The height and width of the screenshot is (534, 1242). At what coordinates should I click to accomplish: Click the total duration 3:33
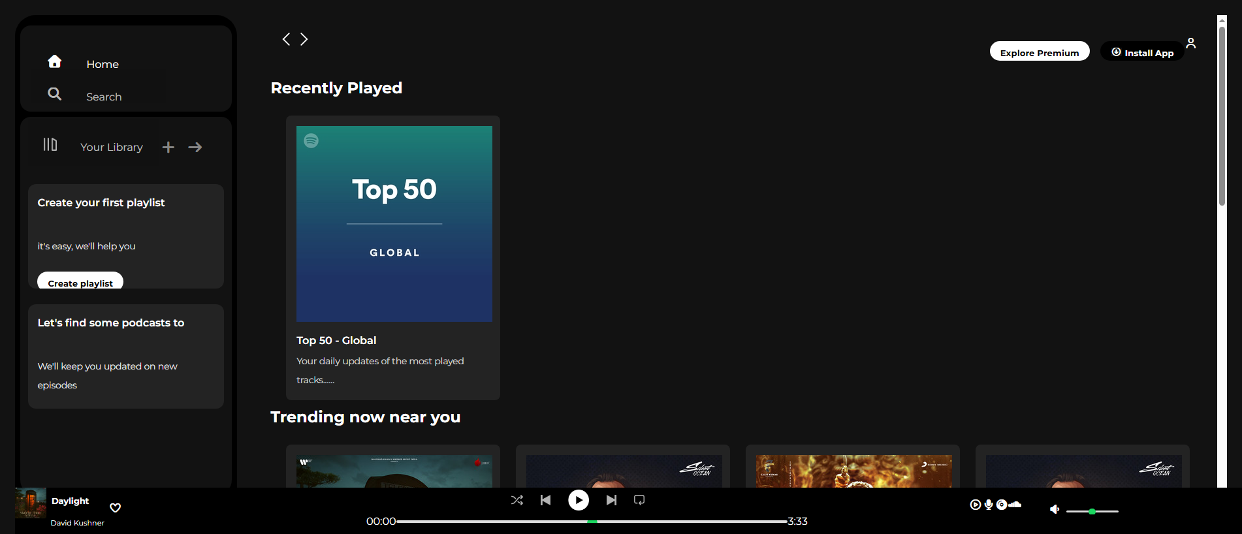(x=797, y=522)
